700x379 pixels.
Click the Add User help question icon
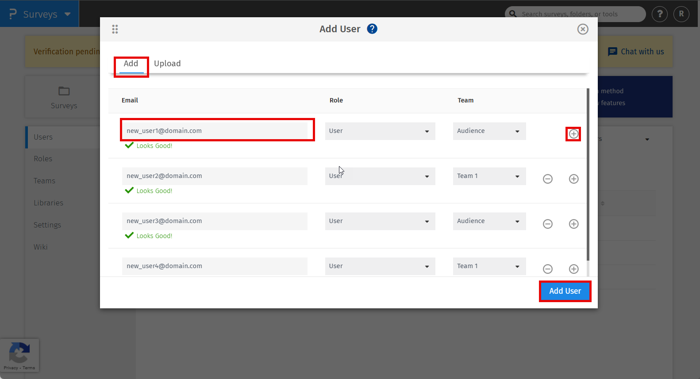372,29
